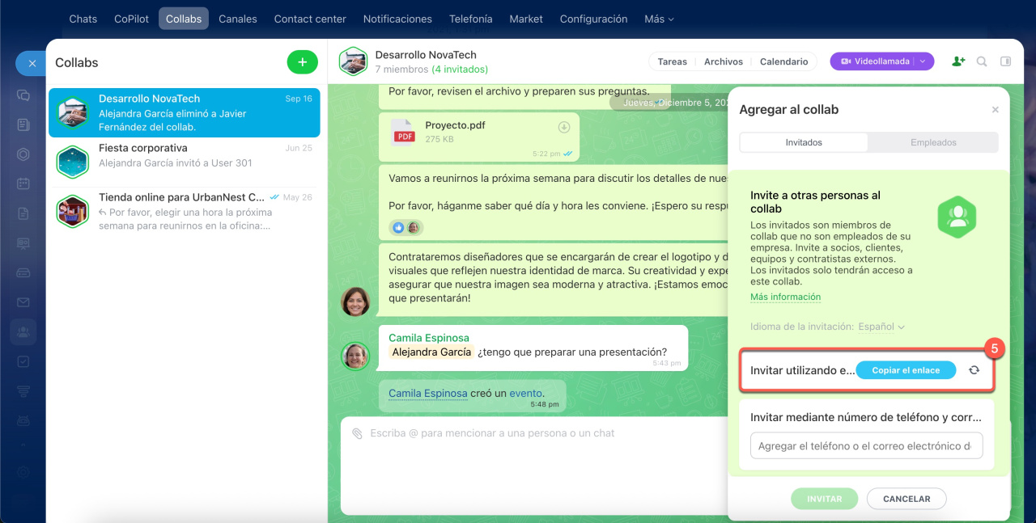Open the Más información link
This screenshot has width=1036, height=523.
click(x=785, y=297)
